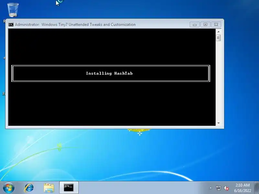The image size is (259, 194).
Task: Click the console scrollbar up arrow
Action: tap(219, 32)
